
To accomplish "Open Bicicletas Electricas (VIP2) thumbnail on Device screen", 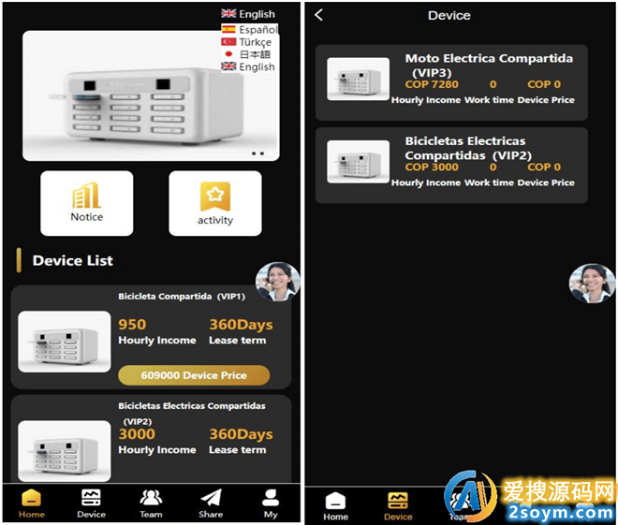I will click(359, 162).
